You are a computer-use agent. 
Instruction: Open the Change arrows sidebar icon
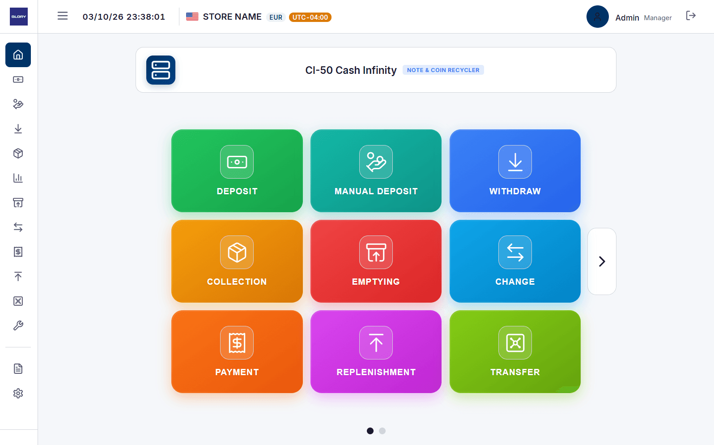[x=18, y=227]
